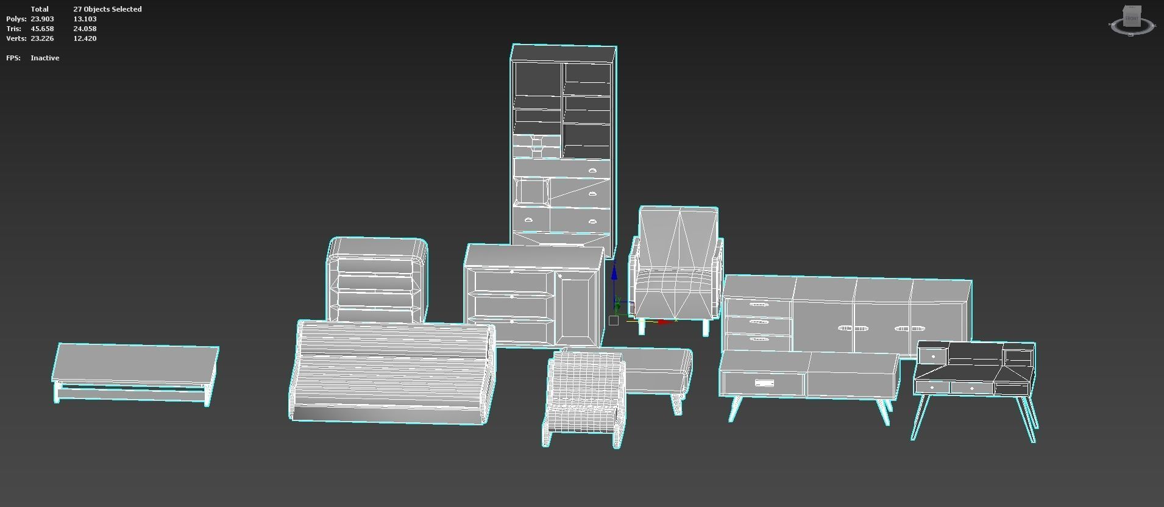Click the S marker on ViewCube compass
The height and width of the screenshot is (507, 1164).
[1130, 35]
